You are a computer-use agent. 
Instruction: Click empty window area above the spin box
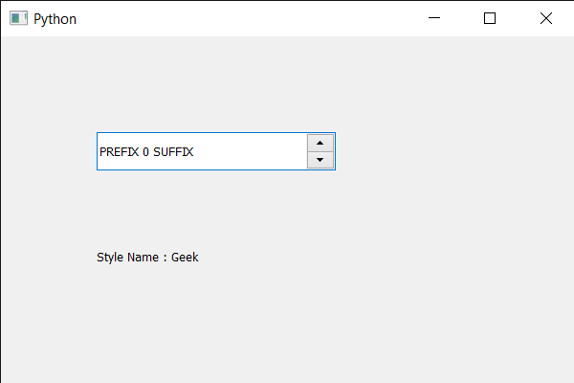pos(215,86)
